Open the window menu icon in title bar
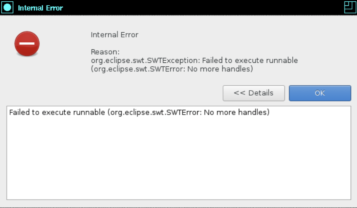Viewport: 357px width, 208px height. click(7, 7)
